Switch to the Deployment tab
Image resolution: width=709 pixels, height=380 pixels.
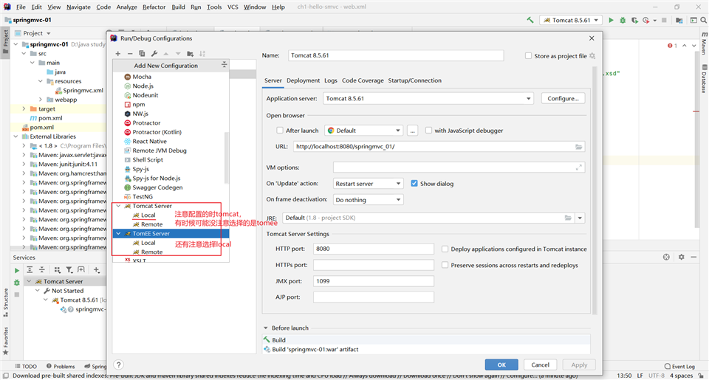coord(303,80)
